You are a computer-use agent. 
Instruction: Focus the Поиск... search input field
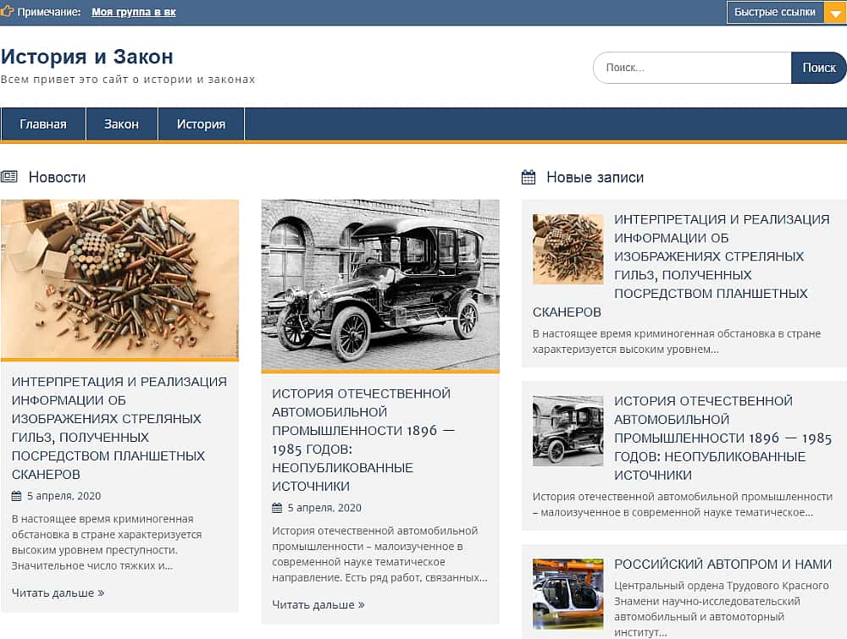[x=692, y=68]
